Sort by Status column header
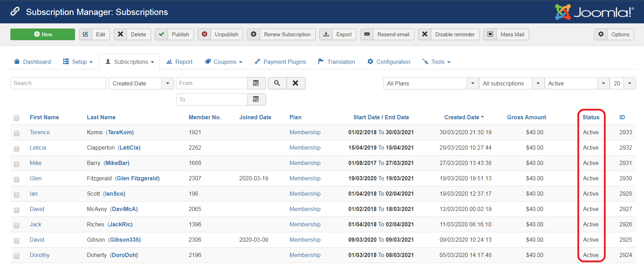Image resolution: width=644 pixels, height=264 pixels. pos(591,117)
